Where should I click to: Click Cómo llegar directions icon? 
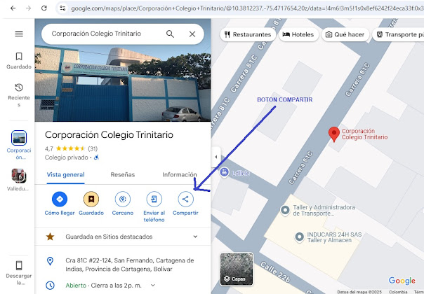click(x=60, y=199)
